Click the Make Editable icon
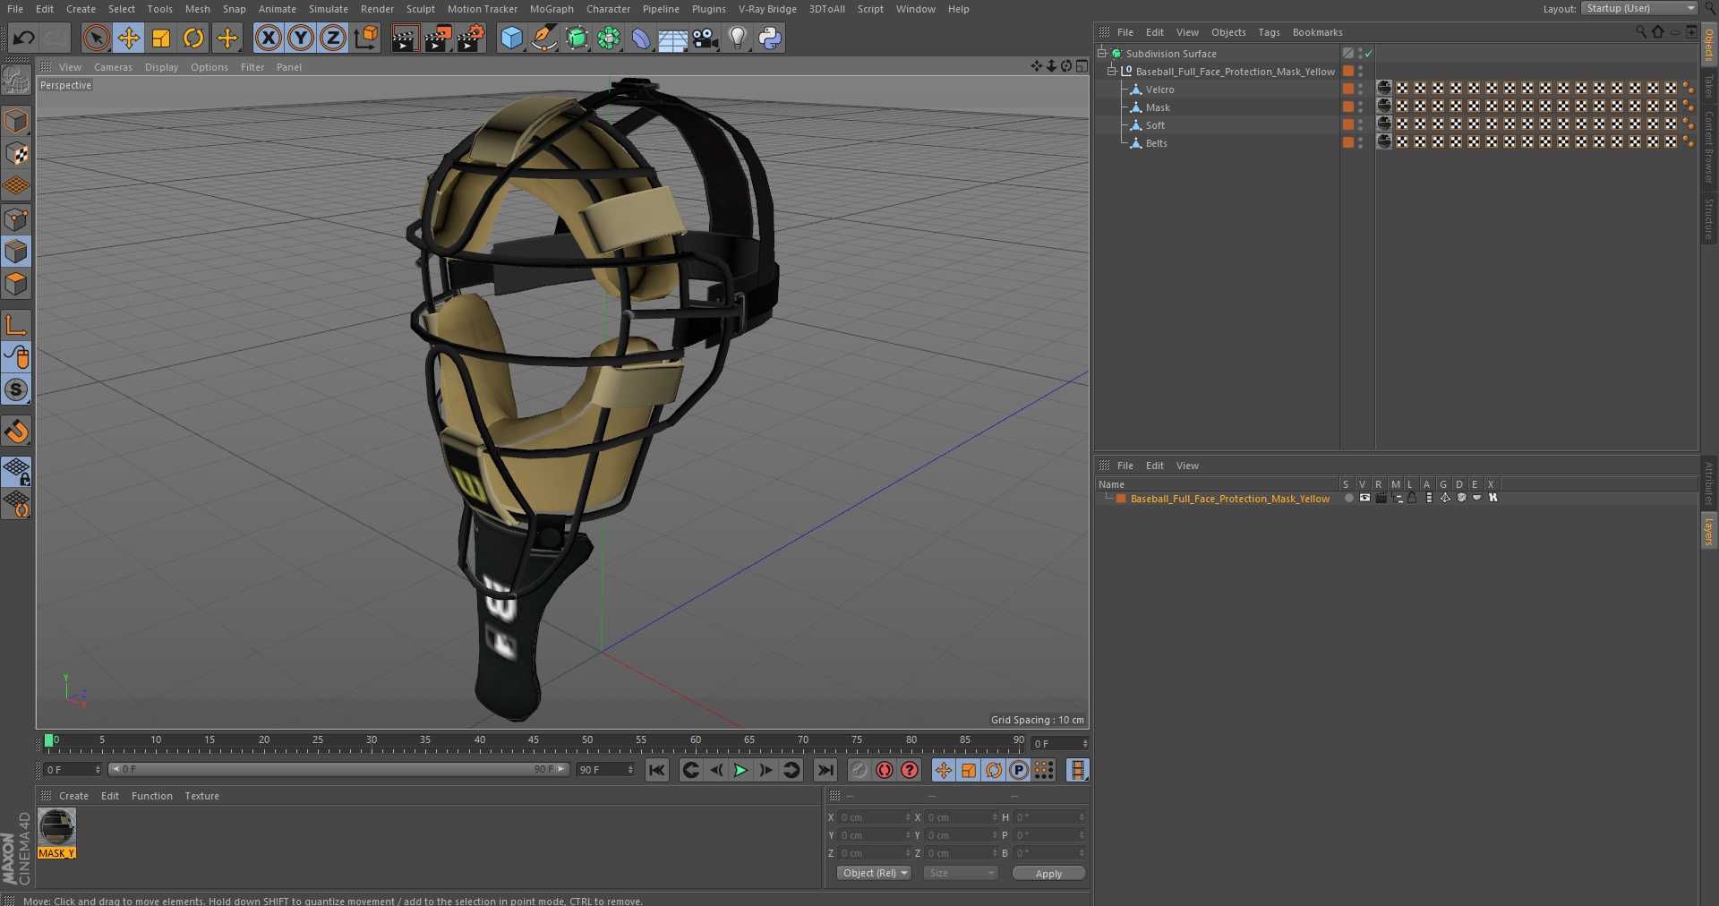Screen dimensions: 1719x906 16,81
